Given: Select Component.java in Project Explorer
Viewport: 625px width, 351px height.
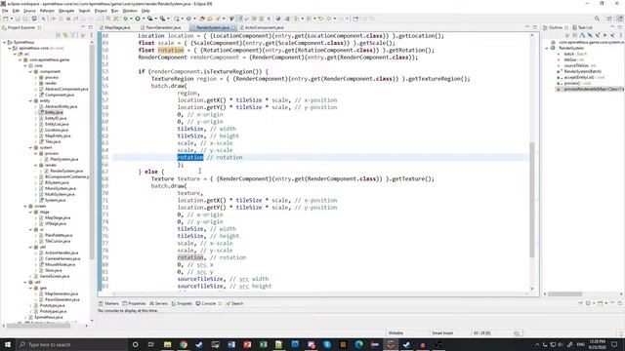Looking at the screenshot, I should pos(57,96).
